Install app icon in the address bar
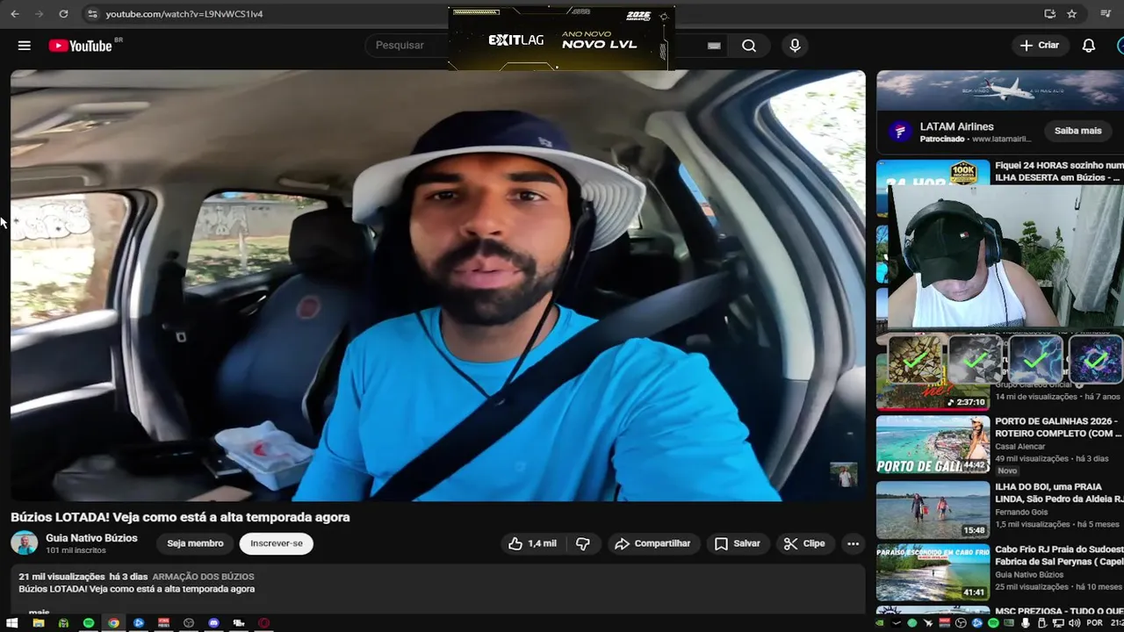The image size is (1124, 632). pyautogui.click(x=1049, y=14)
